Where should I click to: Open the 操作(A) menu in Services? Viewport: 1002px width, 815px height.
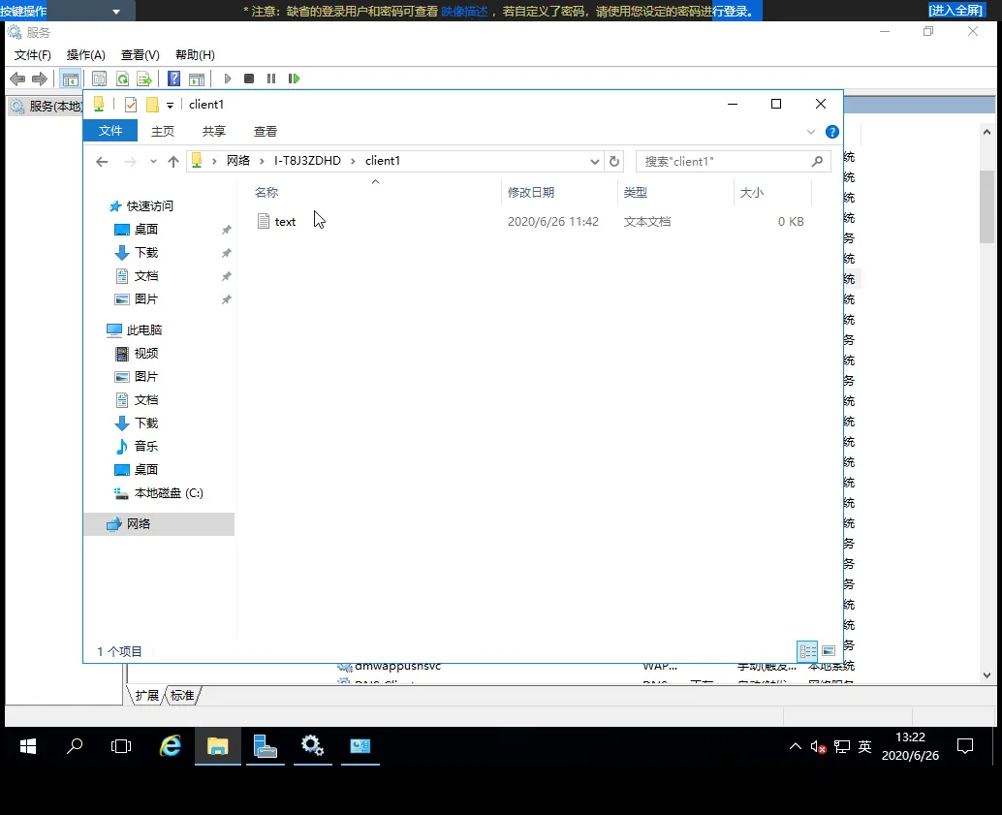click(85, 55)
